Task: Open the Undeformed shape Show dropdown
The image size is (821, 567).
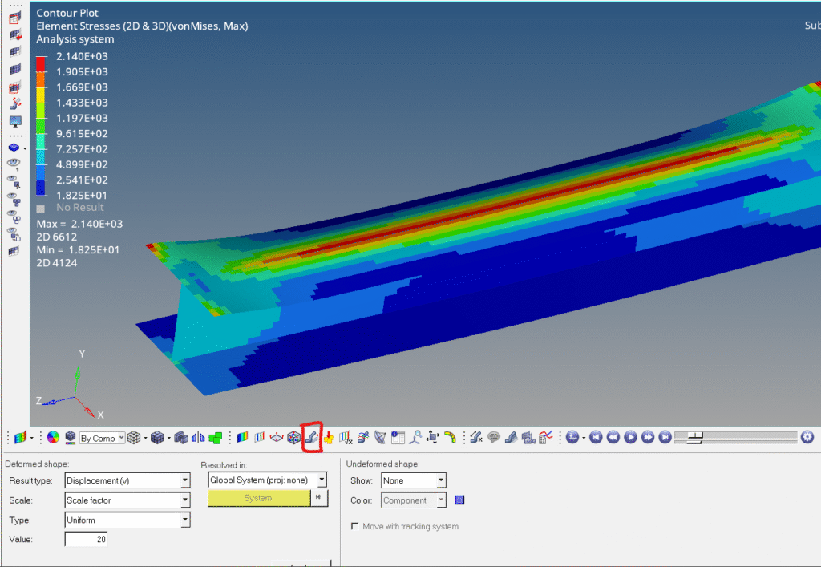Action: tap(441, 480)
